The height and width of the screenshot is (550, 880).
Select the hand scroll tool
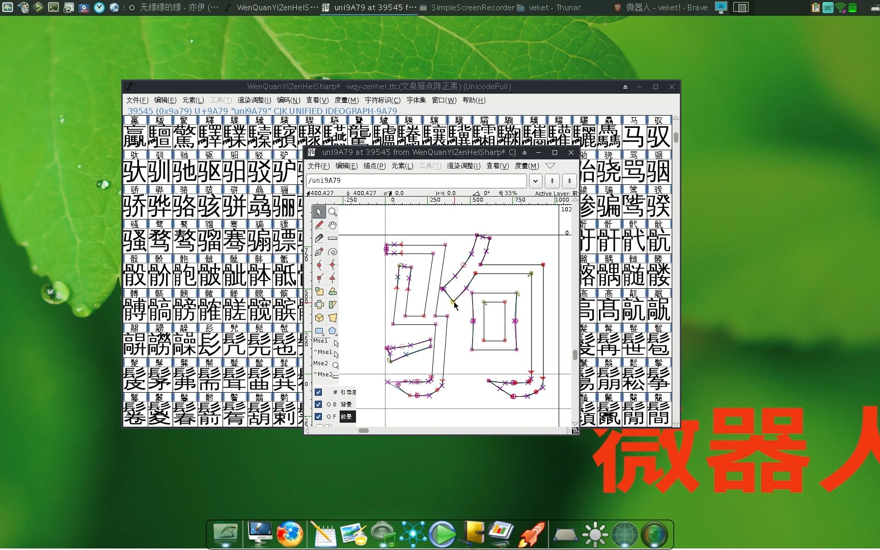coord(332,225)
